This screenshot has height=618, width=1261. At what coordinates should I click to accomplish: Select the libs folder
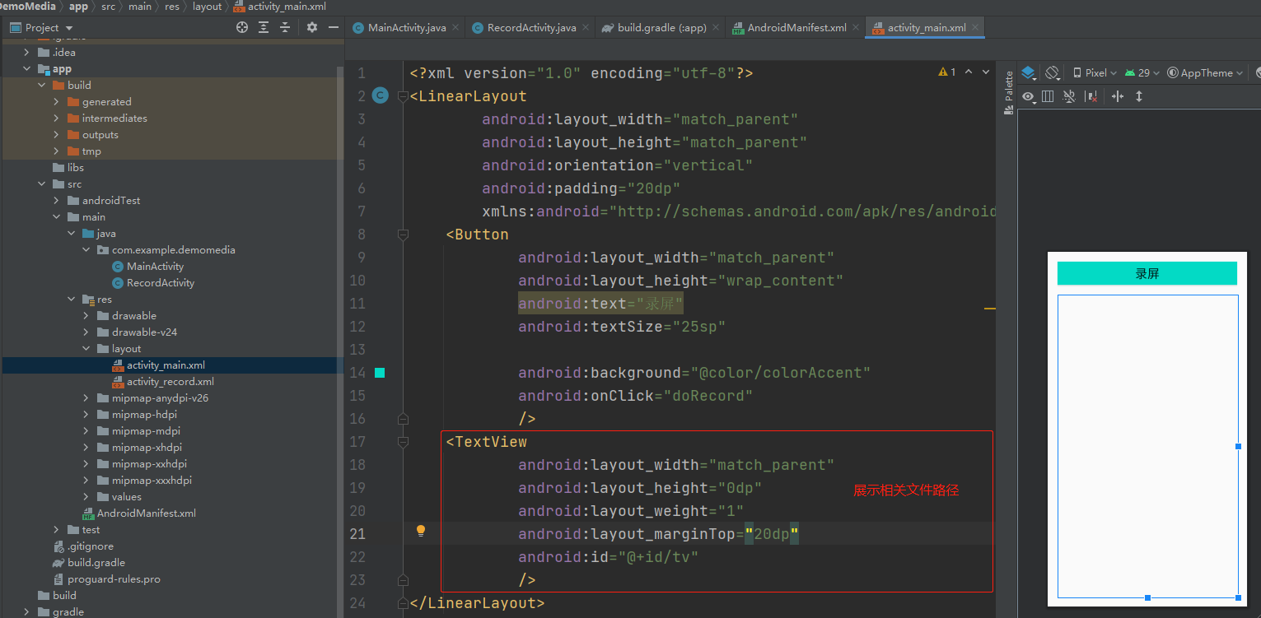[x=75, y=168]
